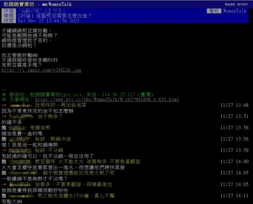Open the 聯絡資訊 link at top right
The height and width of the screenshot is (204, 253).
coord(230,4)
